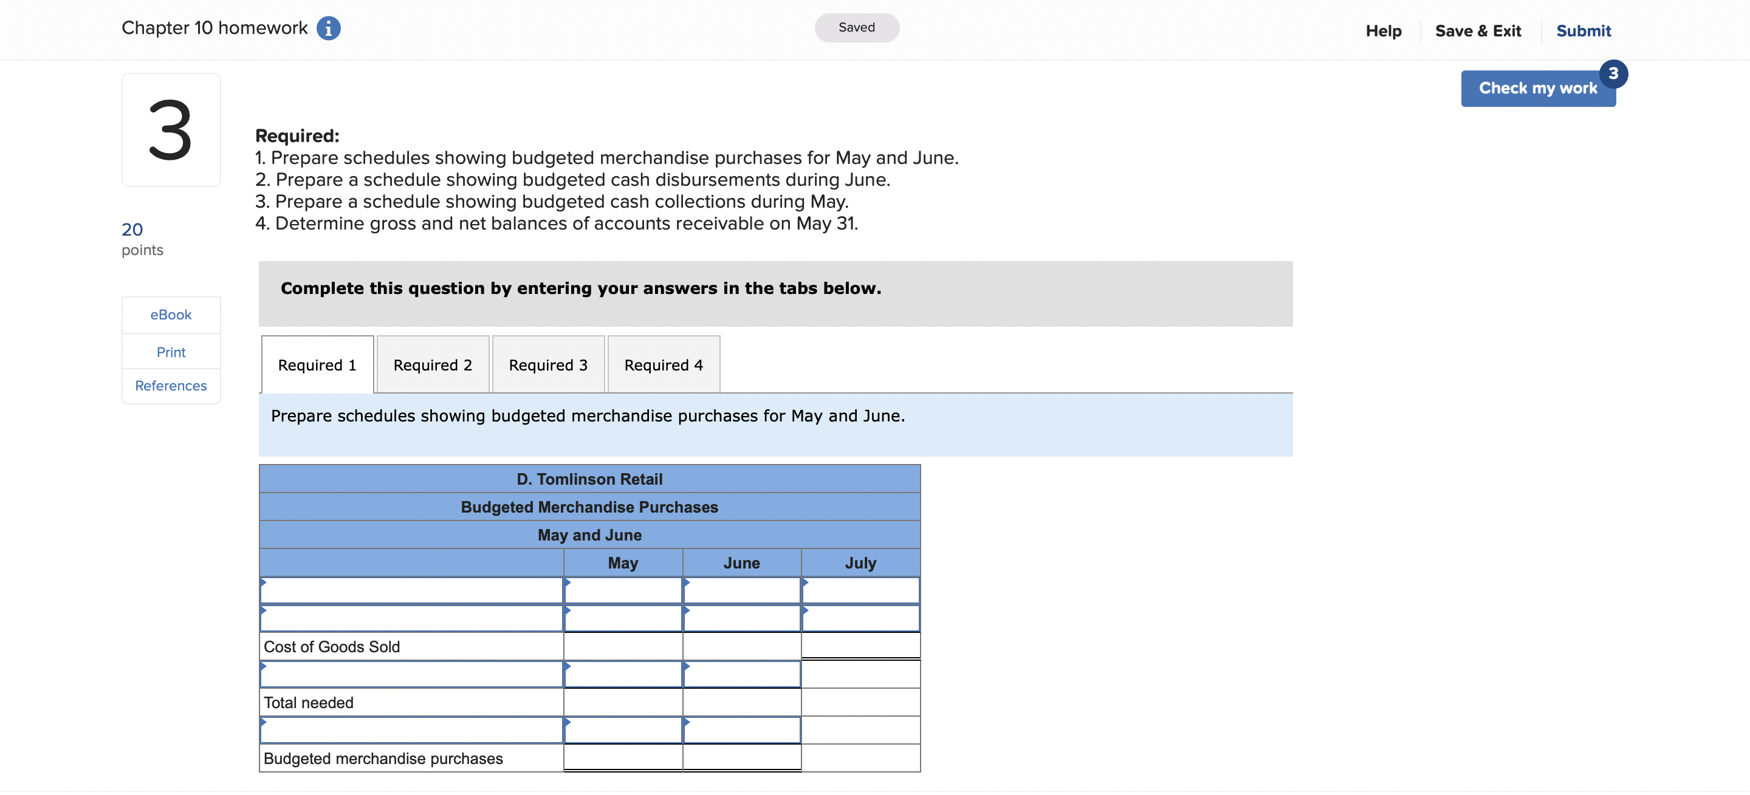
Task: Expand the dropdown label below Cost of Goods Sold
Action: click(x=411, y=674)
